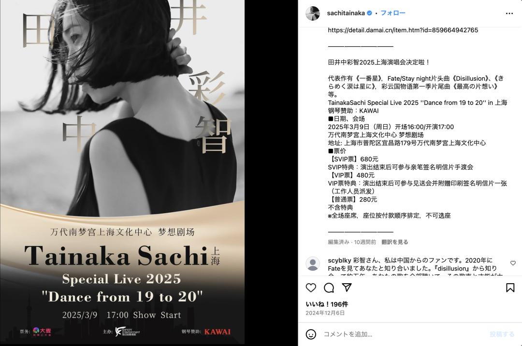Open the three-dot more options menu
Screen dimensions: 522x346
509,14
